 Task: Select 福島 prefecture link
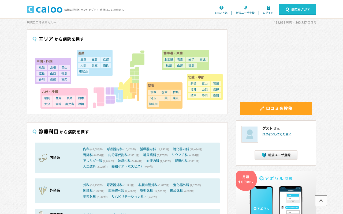click(191, 66)
